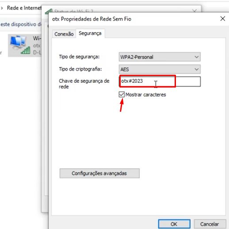Screen dimensions: 229x229
Task: Select the Wi-Fi network adapter icon
Action: coord(20,45)
